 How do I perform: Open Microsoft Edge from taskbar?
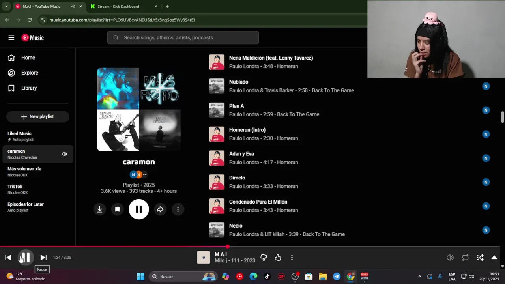253,277
